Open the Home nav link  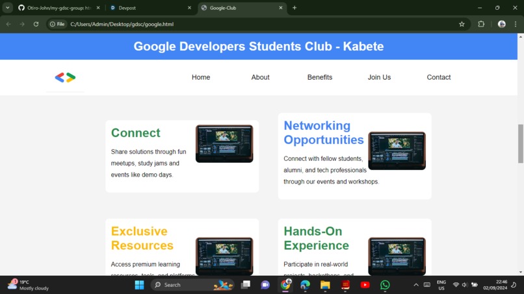[201, 77]
